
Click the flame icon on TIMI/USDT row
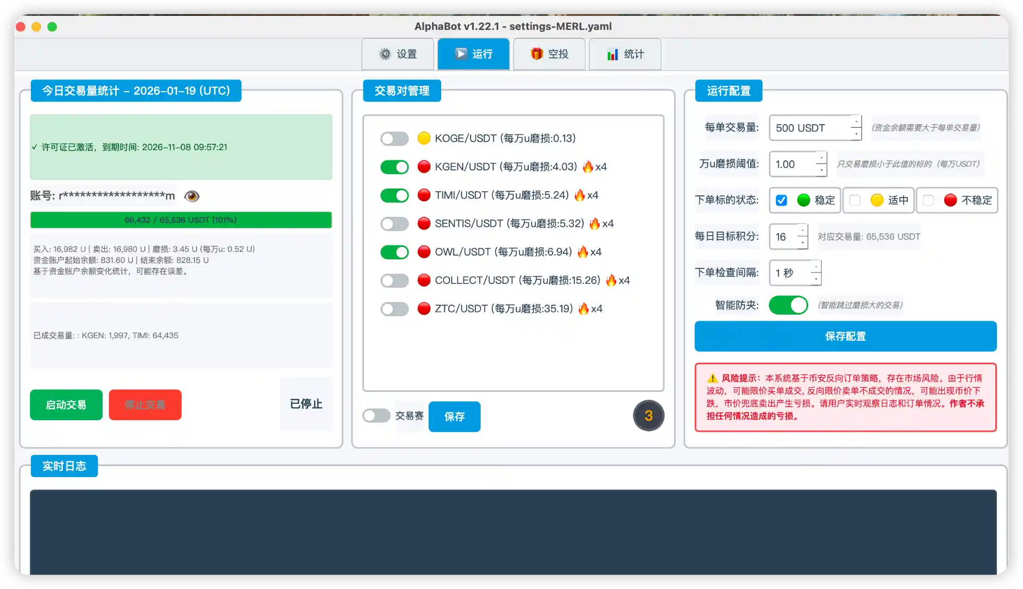point(579,195)
